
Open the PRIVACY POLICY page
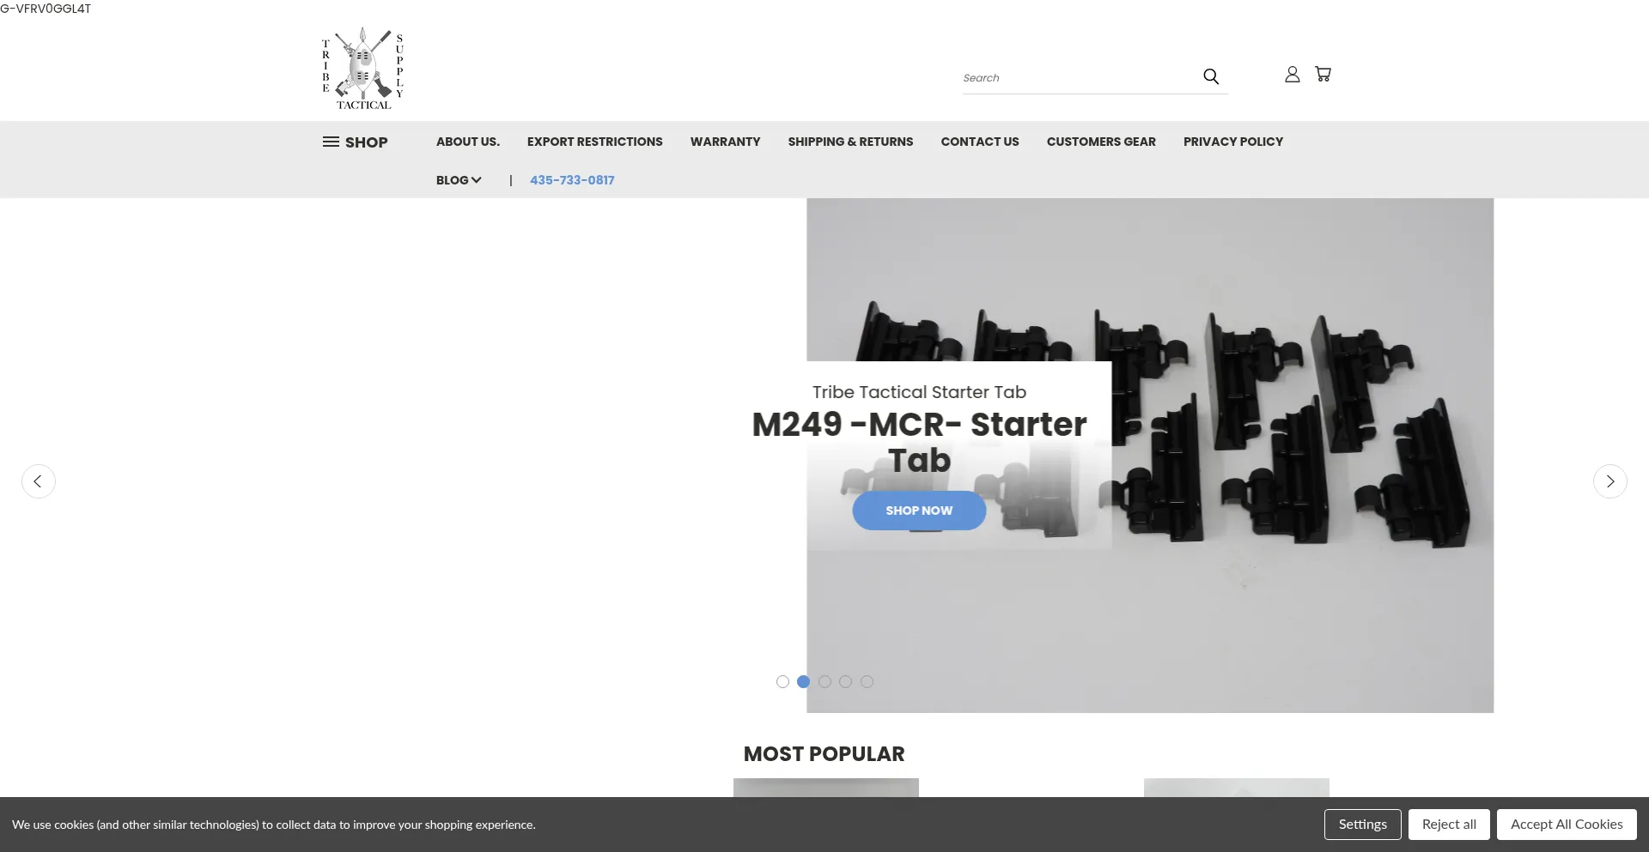click(1233, 142)
